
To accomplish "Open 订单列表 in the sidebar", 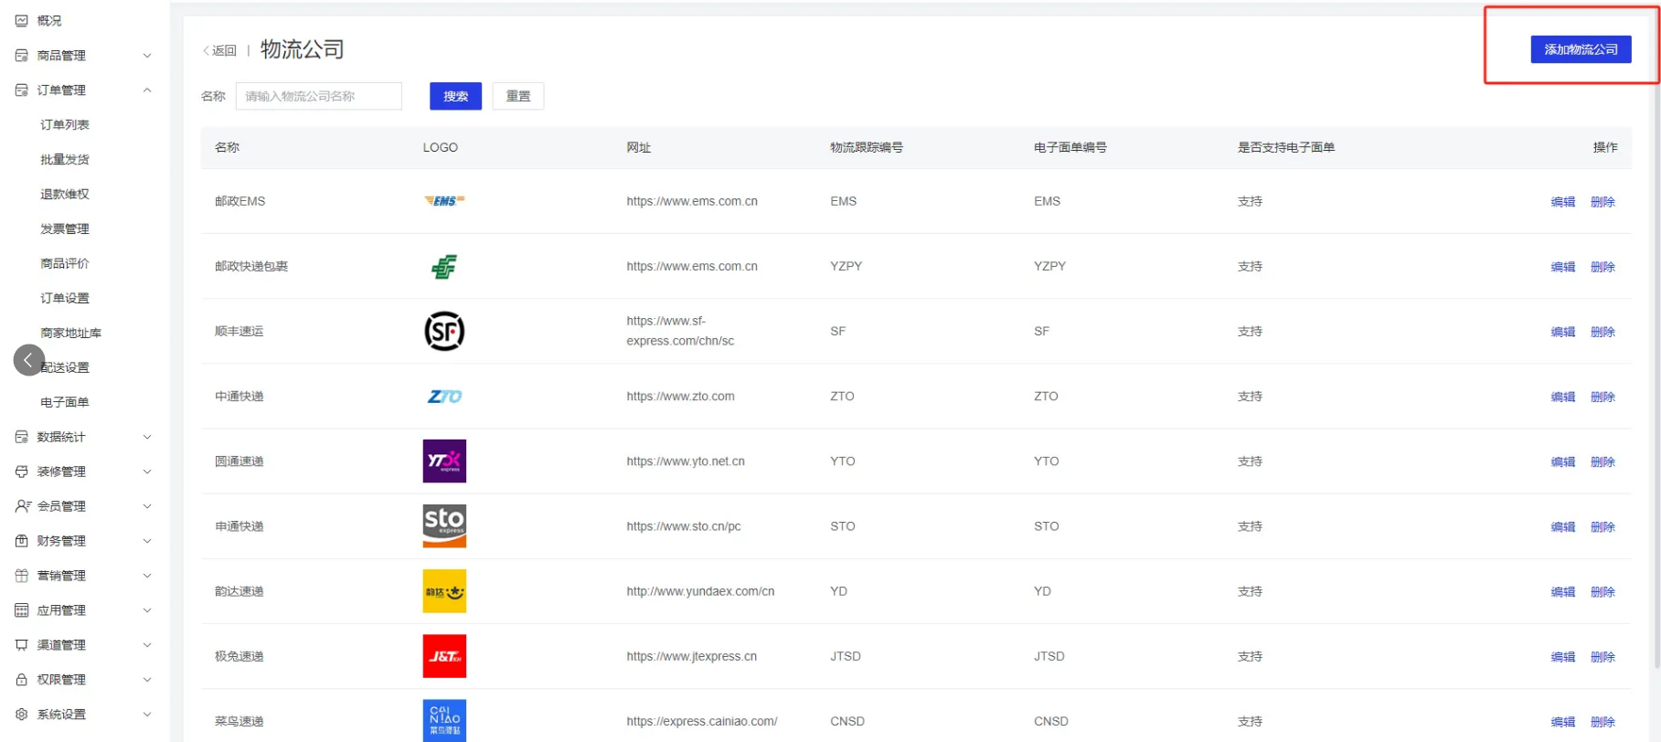I will [65, 125].
